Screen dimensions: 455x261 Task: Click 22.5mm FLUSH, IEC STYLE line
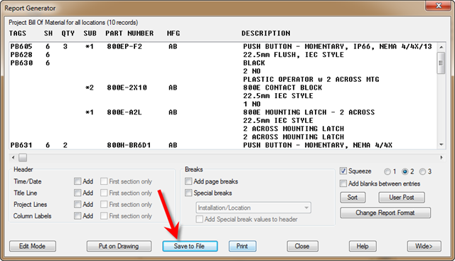click(294, 55)
